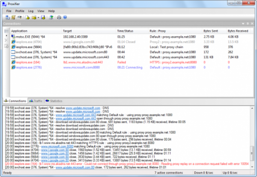This screenshot has width=257, height=177.
Task: Open help via blue question icon
Action: [66, 17]
